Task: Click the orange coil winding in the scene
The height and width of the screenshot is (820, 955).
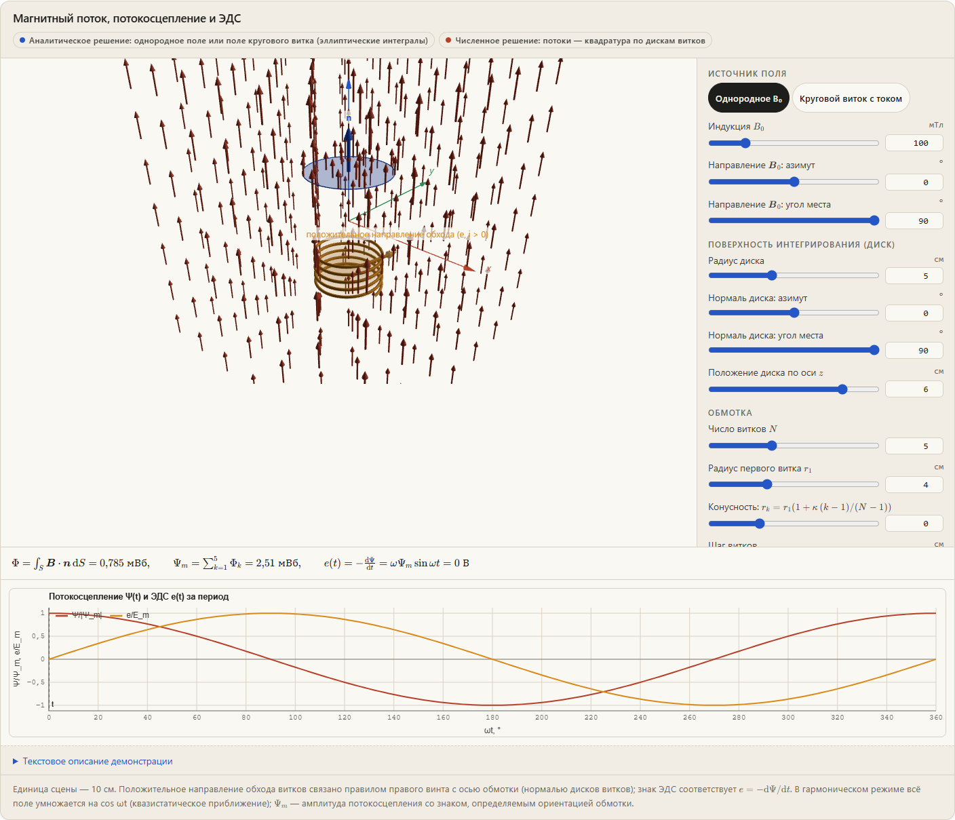Action: coord(349,271)
